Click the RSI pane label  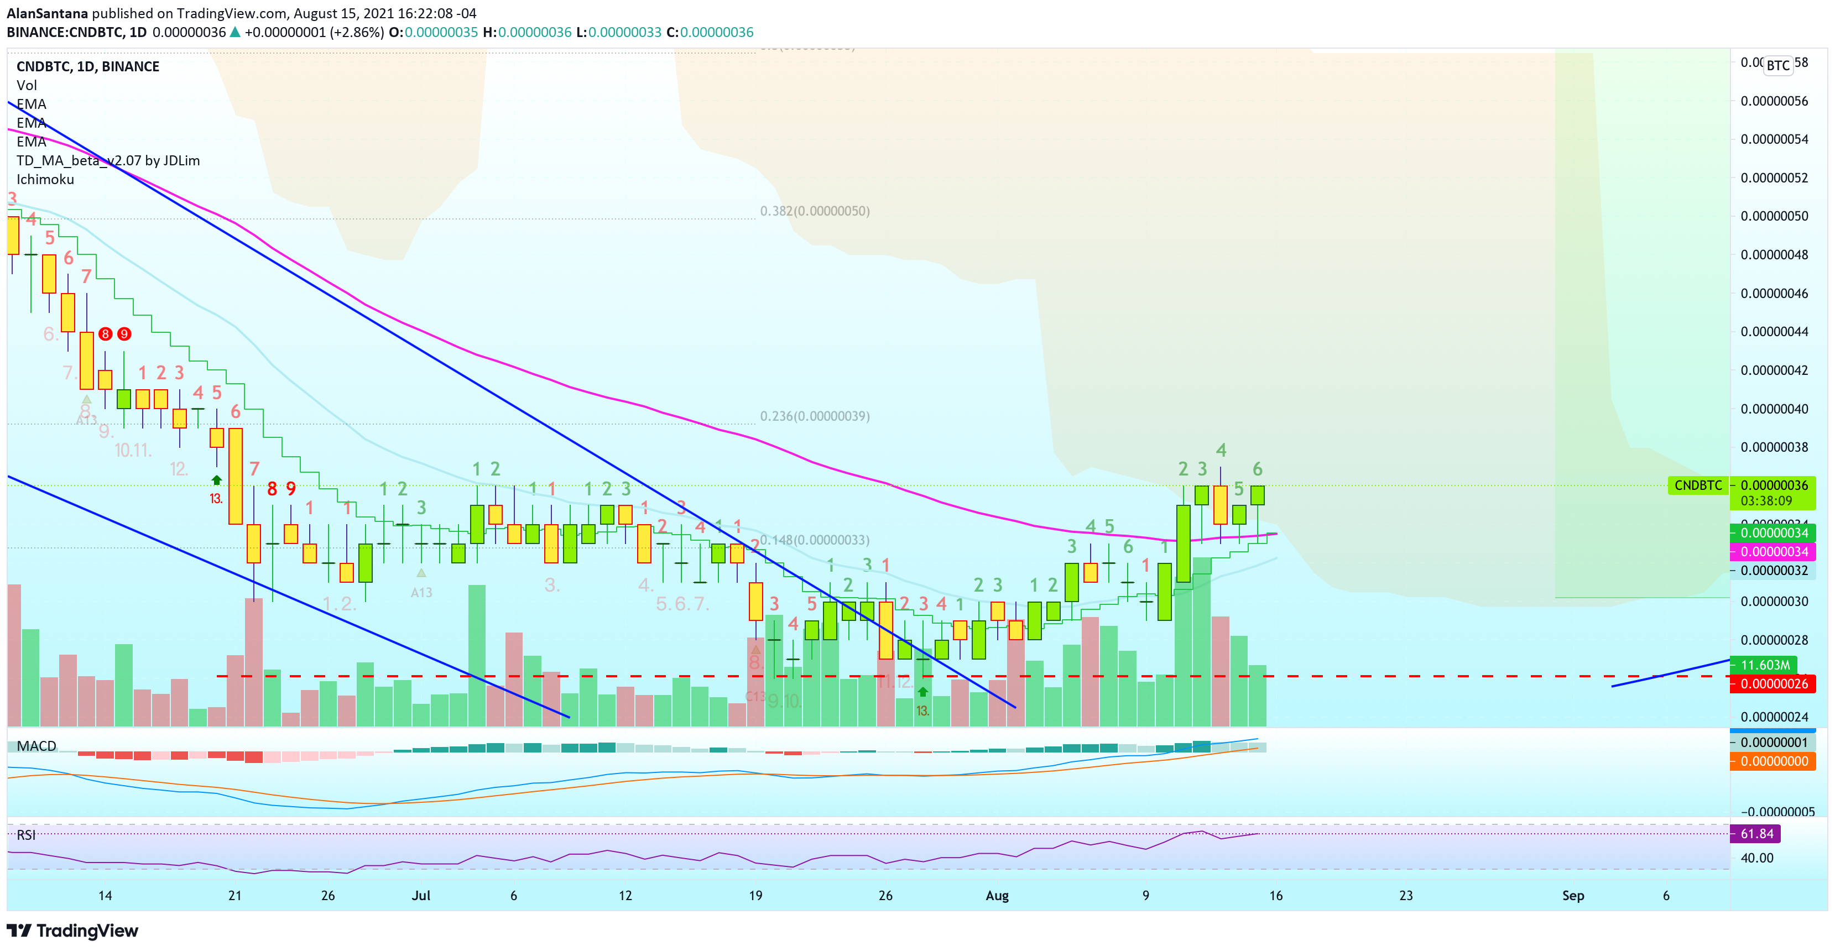point(27,835)
